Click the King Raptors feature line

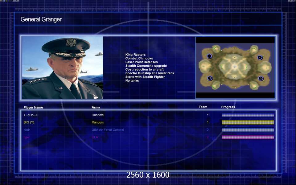coord(135,55)
